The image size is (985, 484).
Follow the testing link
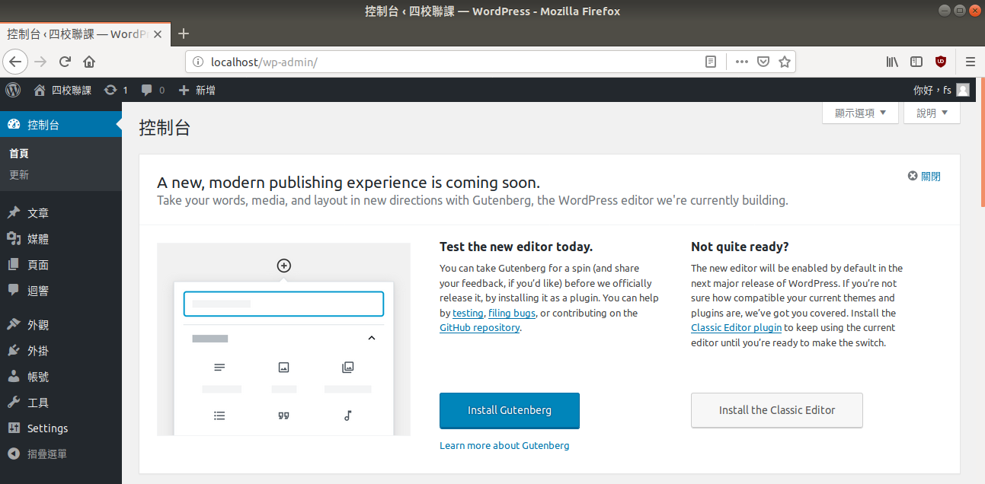(468, 313)
